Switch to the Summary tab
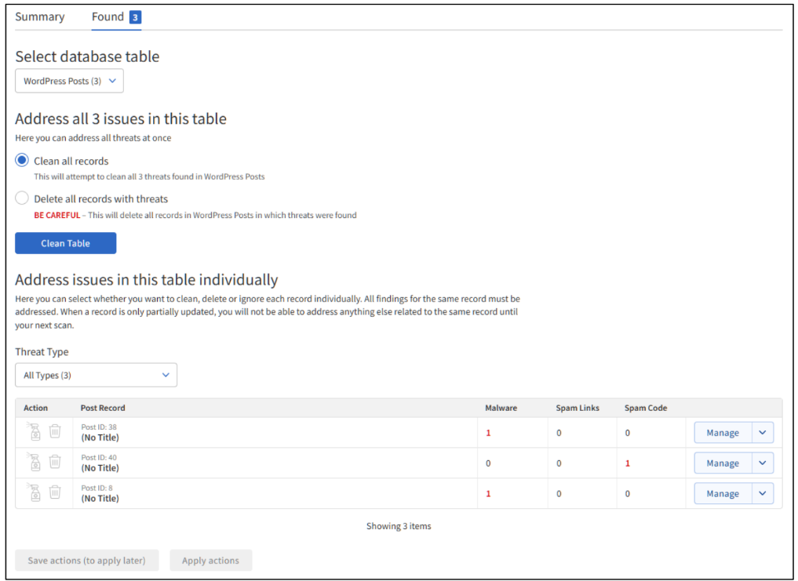Screen dimensions: 798x581 coord(39,16)
